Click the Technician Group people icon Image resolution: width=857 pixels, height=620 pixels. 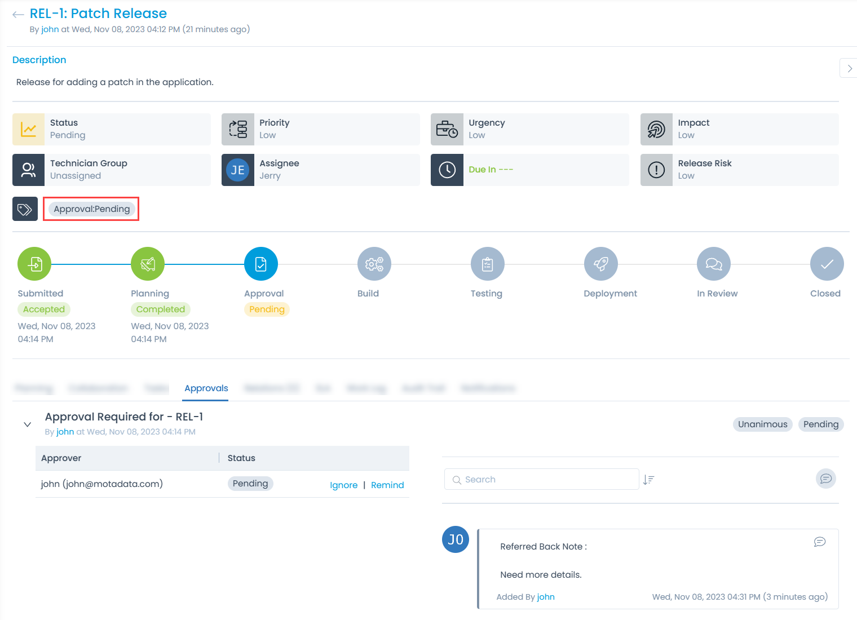click(x=28, y=170)
